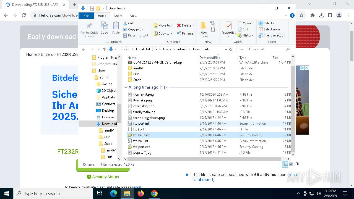The width and height of the screenshot is (354, 199).
Task: Click Select none
Action: (269, 29)
